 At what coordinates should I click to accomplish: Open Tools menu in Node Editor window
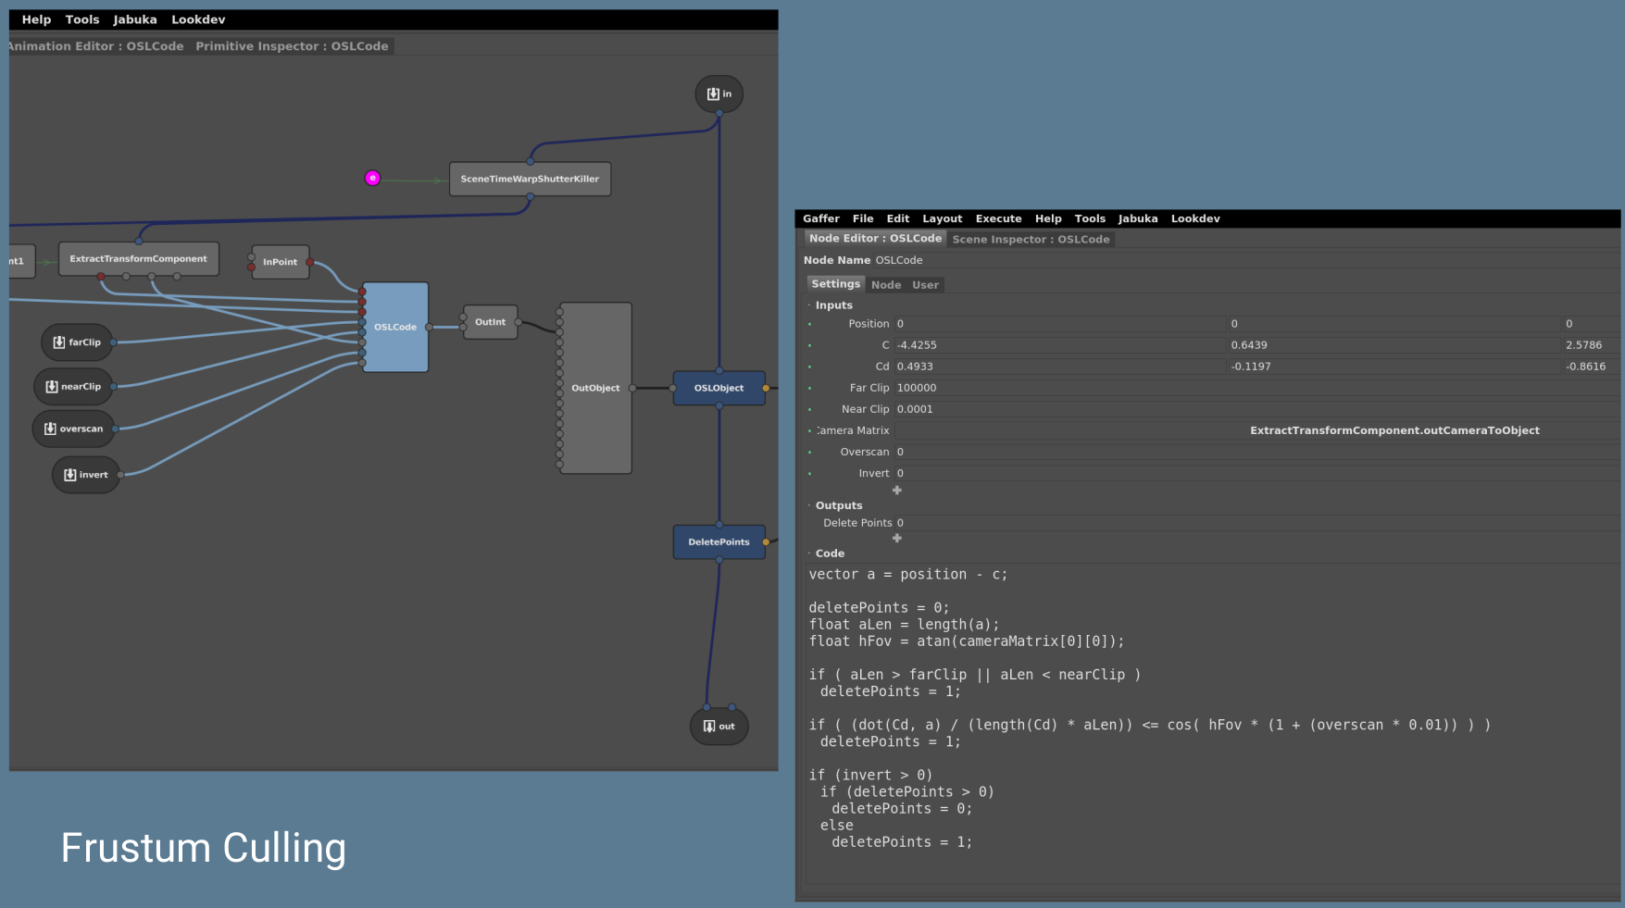(x=1090, y=218)
